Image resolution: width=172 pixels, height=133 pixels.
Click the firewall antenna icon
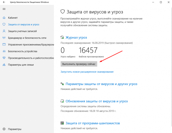pos(4,38)
